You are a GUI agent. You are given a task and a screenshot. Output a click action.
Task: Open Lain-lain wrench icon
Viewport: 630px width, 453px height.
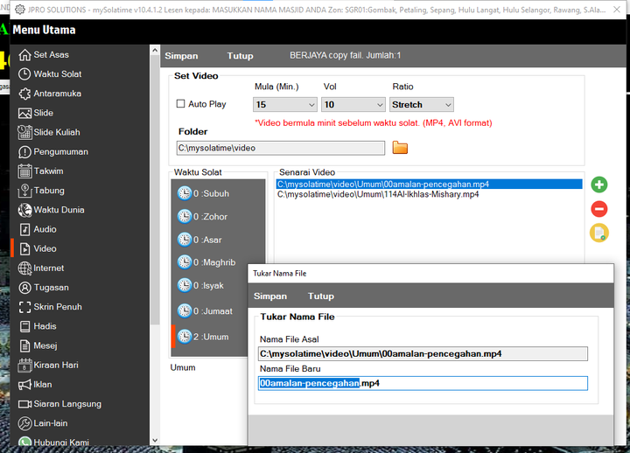(24, 423)
